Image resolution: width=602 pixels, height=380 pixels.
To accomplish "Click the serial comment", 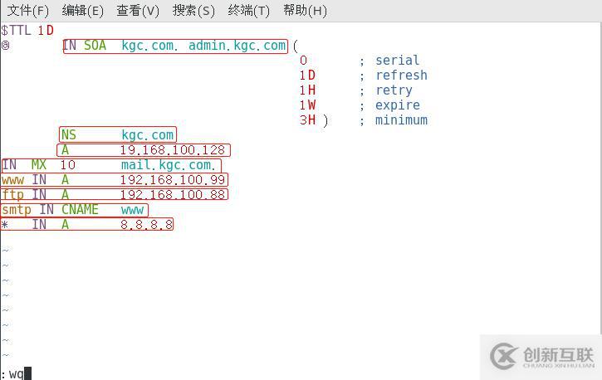I will coord(397,61).
